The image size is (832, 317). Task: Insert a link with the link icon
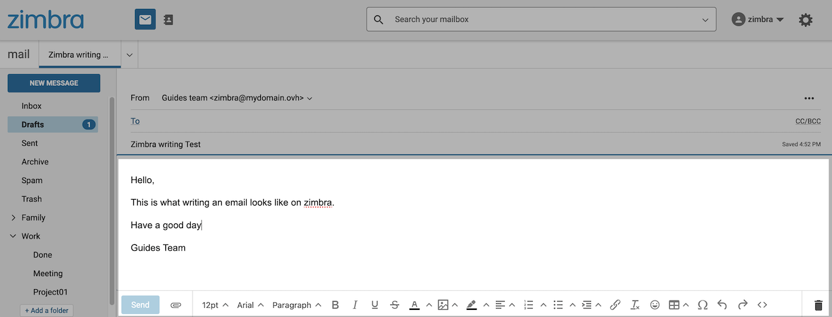[x=615, y=305]
